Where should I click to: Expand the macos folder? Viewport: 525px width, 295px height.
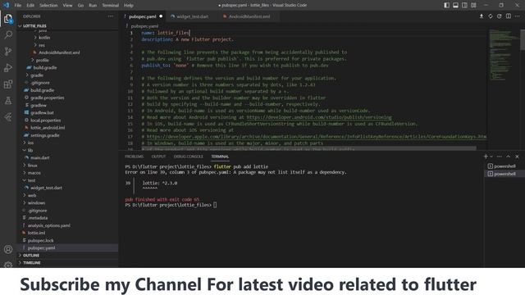(34, 173)
